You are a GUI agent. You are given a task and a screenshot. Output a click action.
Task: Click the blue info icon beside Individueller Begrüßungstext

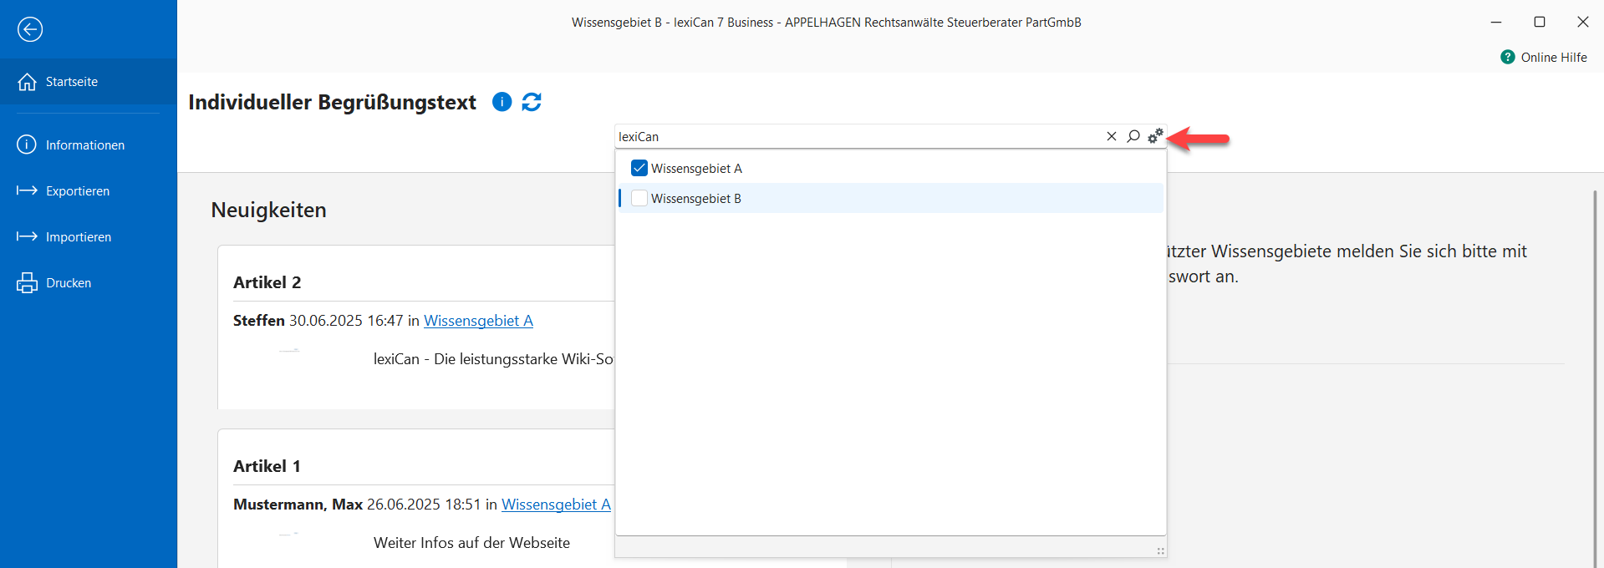point(502,102)
